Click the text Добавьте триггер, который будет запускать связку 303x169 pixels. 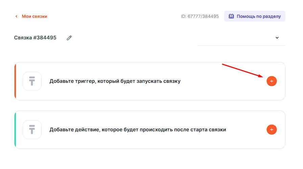tap(115, 81)
